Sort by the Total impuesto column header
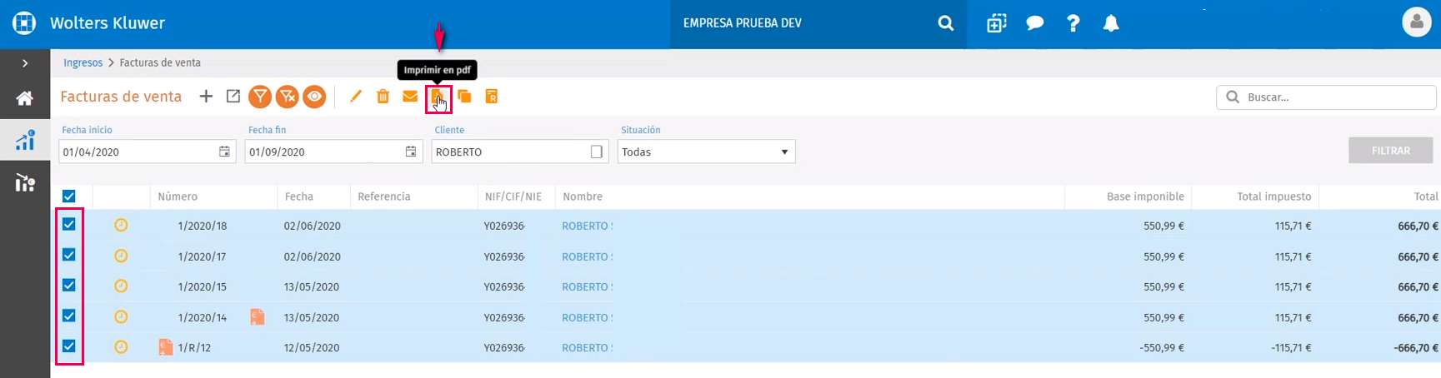This screenshot has height=378, width=1441. coord(1273,196)
